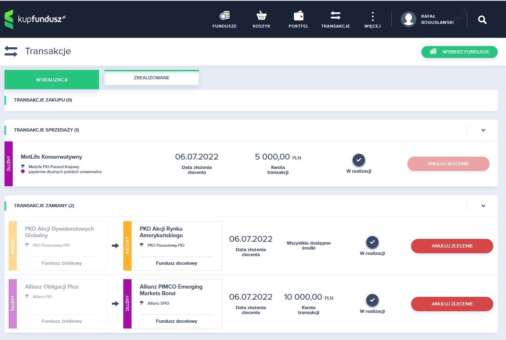Open Portfel wallet icon
The width and height of the screenshot is (506, 340).
point(298,16)
